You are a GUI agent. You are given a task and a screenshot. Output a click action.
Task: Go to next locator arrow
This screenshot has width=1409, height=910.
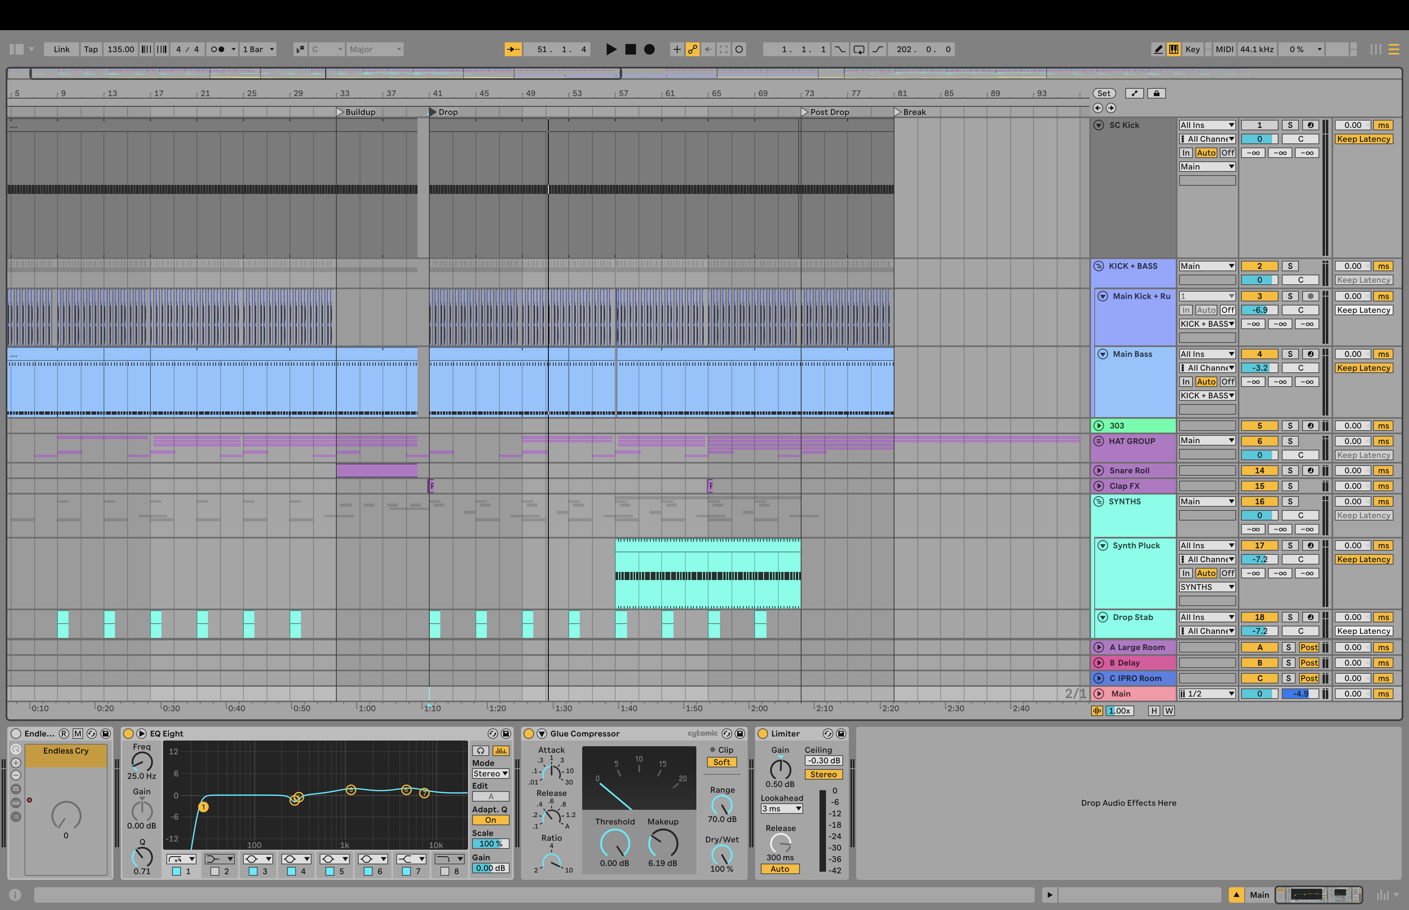pyautogui.click(x=1111, y=108)
